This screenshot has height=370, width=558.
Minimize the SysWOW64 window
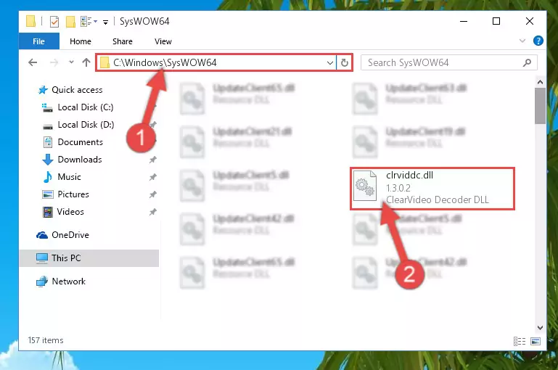click(464, 21)
